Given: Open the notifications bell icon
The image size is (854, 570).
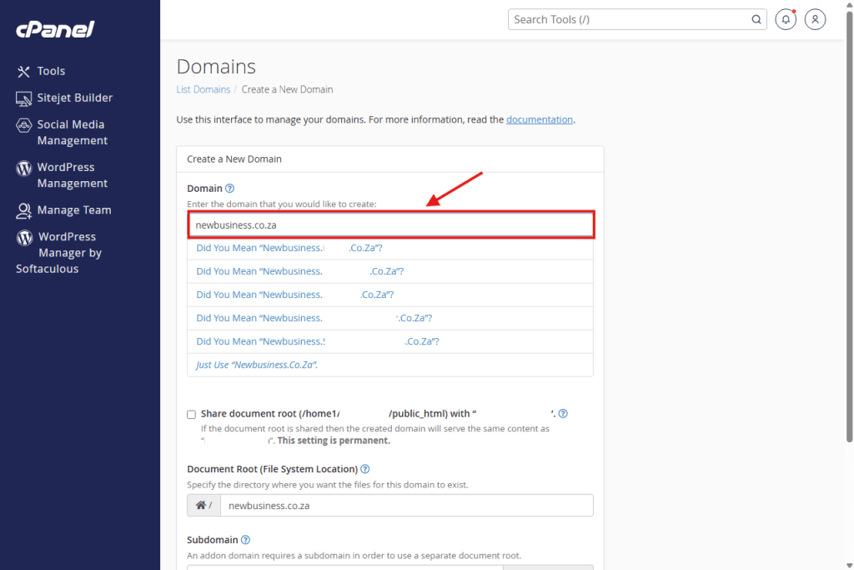Looking at the screenshot, I should [785, 19].
